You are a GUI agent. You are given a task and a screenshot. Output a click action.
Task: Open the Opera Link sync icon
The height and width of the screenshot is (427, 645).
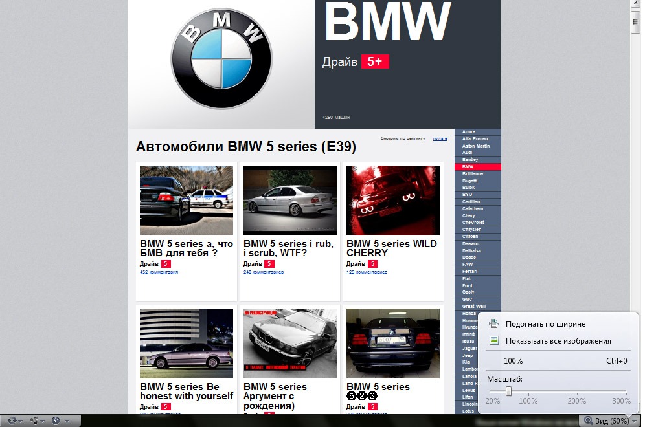12,421
